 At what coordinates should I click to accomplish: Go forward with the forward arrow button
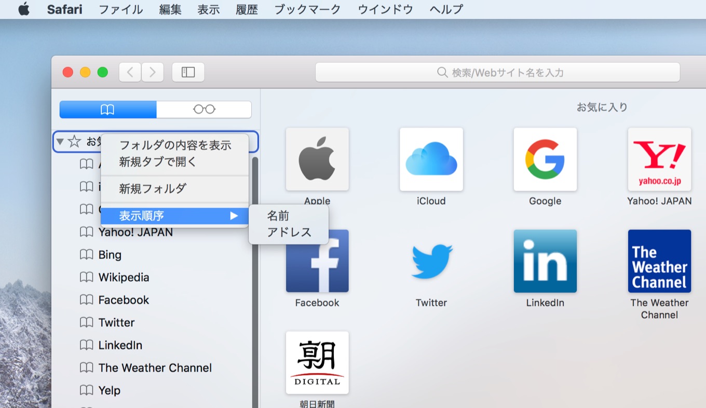tap(153, 72)
